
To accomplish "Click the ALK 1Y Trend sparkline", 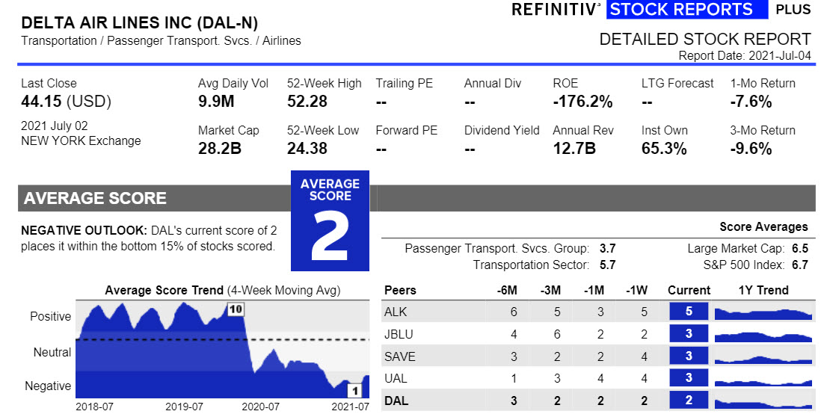I will point(763,314).
